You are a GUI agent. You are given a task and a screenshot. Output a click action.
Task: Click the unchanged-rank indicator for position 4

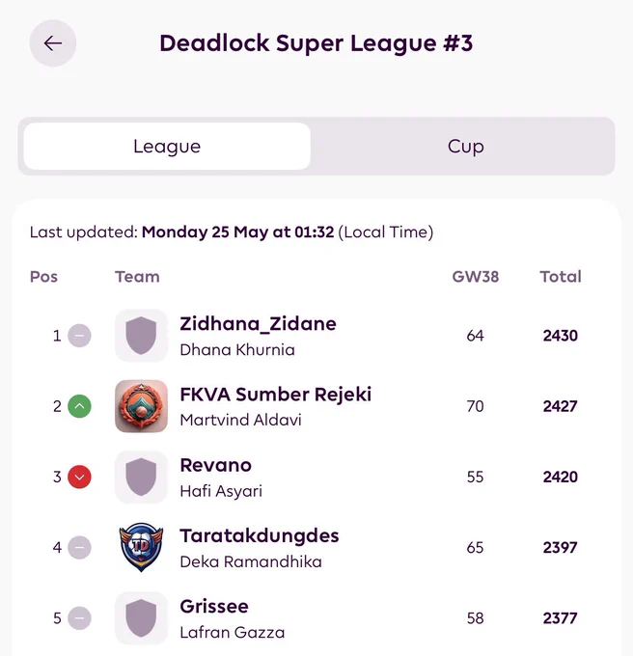click(79, 547)
